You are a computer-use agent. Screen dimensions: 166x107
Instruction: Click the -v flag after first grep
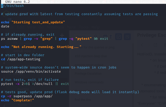[36, 39]
